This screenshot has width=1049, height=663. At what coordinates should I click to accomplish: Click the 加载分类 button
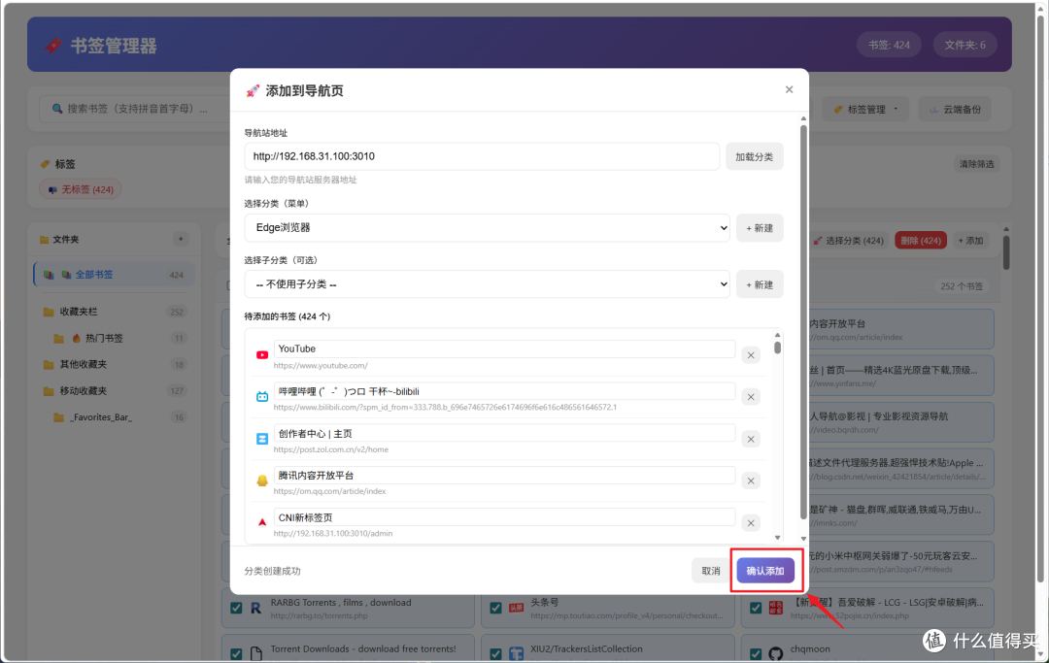click(754, 156)
